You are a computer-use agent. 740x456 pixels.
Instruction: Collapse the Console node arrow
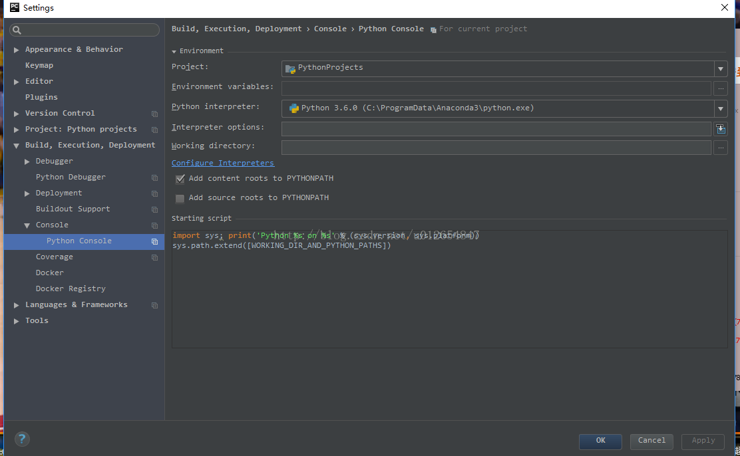click(x=27, y=225)
